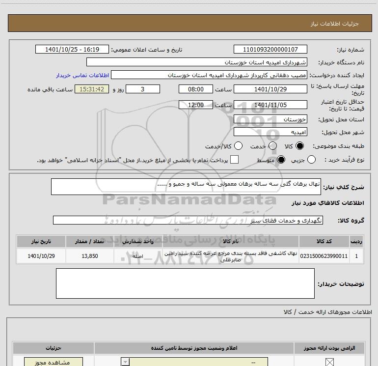378x366 pixels.
Task: Click the price validity time 12:00
Action: [x=196, y=105]
